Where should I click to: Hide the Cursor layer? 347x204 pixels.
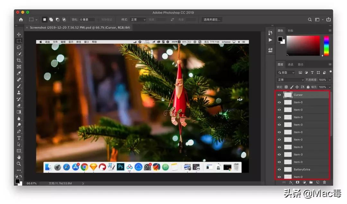(x=279, y=95)
